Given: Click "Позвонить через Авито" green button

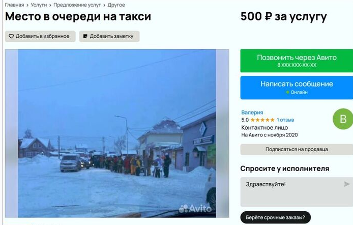Looking at the screenshot, I should tap(297, 61).
